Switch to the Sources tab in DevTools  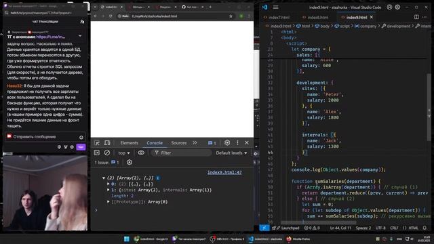click(179, 143)
